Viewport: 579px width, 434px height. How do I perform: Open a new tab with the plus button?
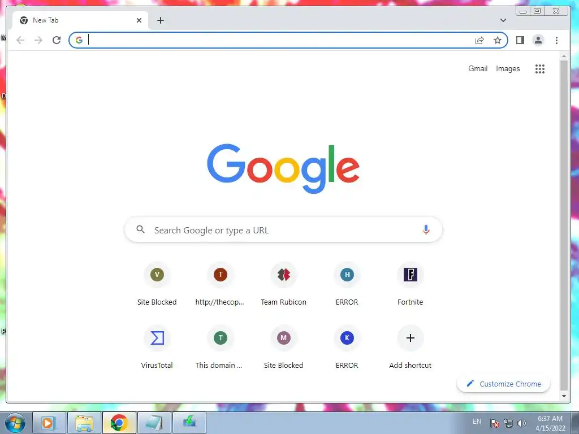click(160, 20)
